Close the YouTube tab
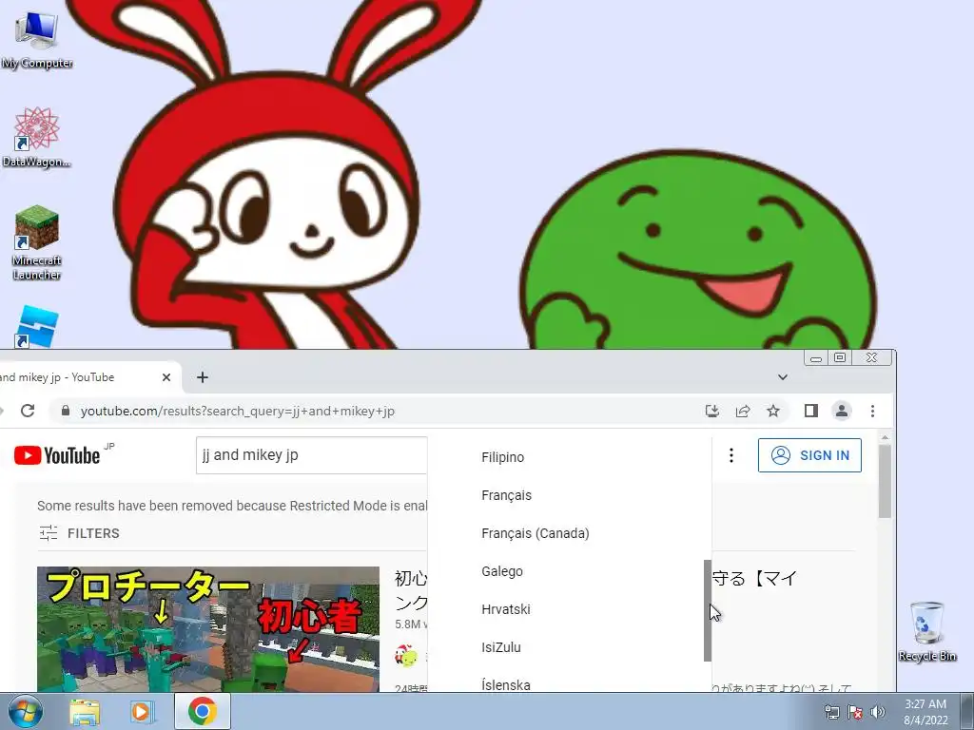The width and height of the screenshot is (974, 730). coord(166,377)
